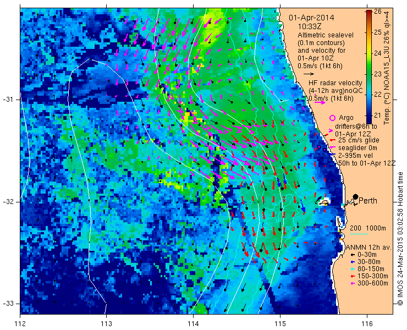Click the longitude axis label 115
407x330 pixels.
[x=280, y=323]
